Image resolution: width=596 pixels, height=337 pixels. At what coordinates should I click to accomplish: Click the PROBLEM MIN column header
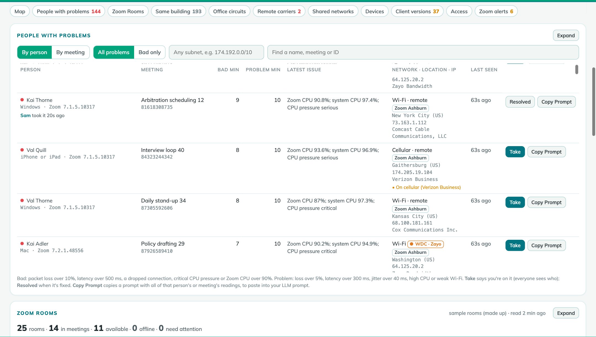click(x=263, y=70)
